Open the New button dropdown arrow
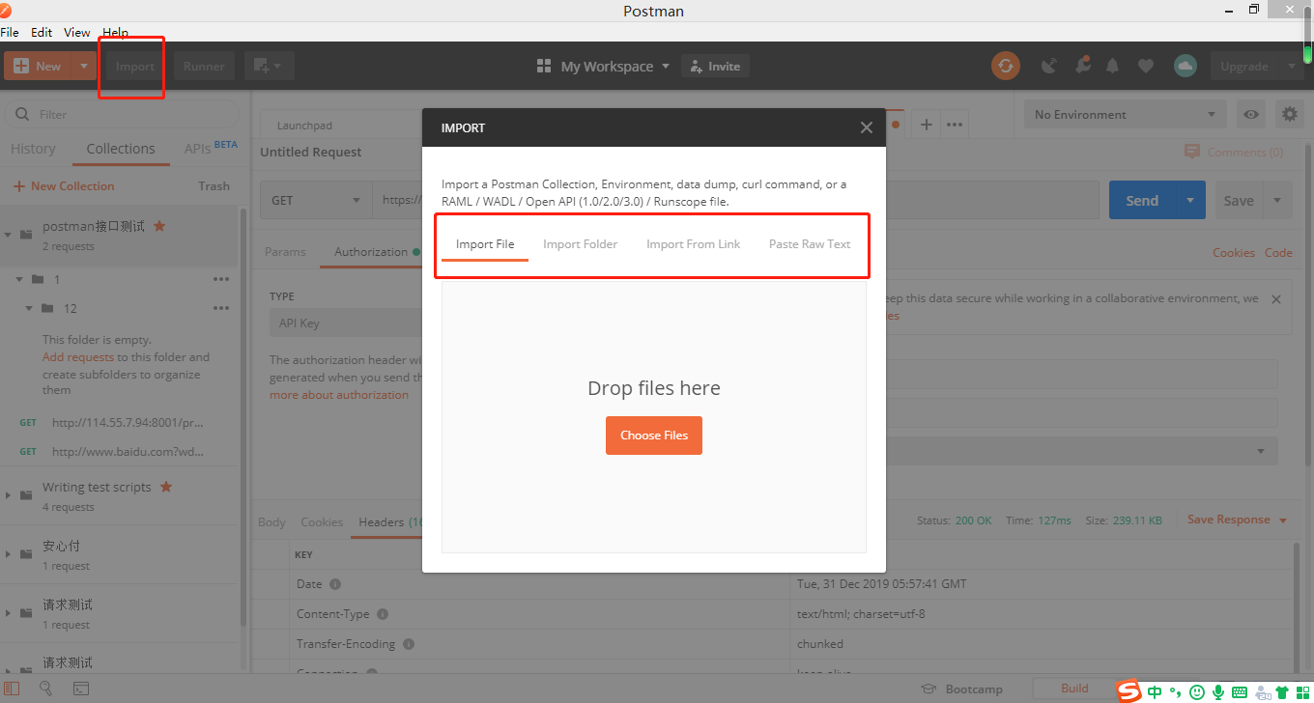The width and height of the screenshot is (1314, 703). coord(84,66)
